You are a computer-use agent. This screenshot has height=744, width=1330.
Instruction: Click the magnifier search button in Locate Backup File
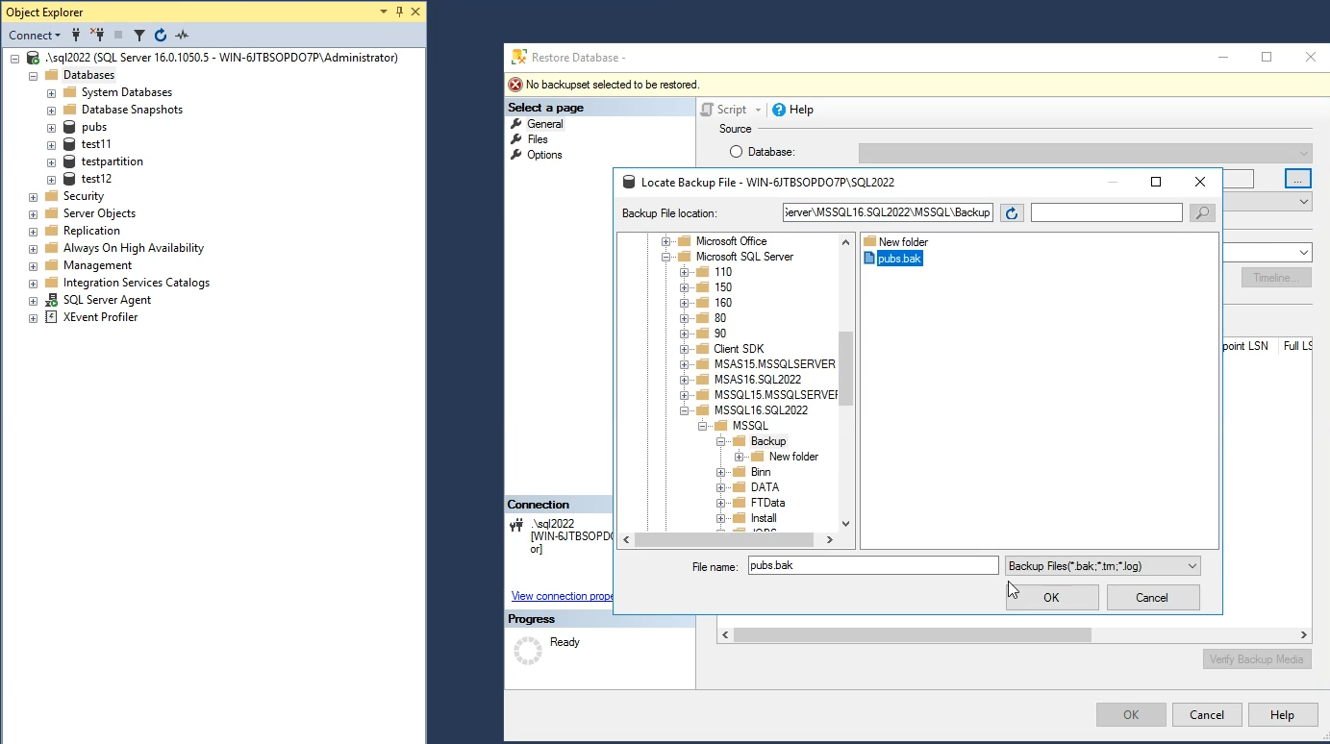(x=1202, y=212)
